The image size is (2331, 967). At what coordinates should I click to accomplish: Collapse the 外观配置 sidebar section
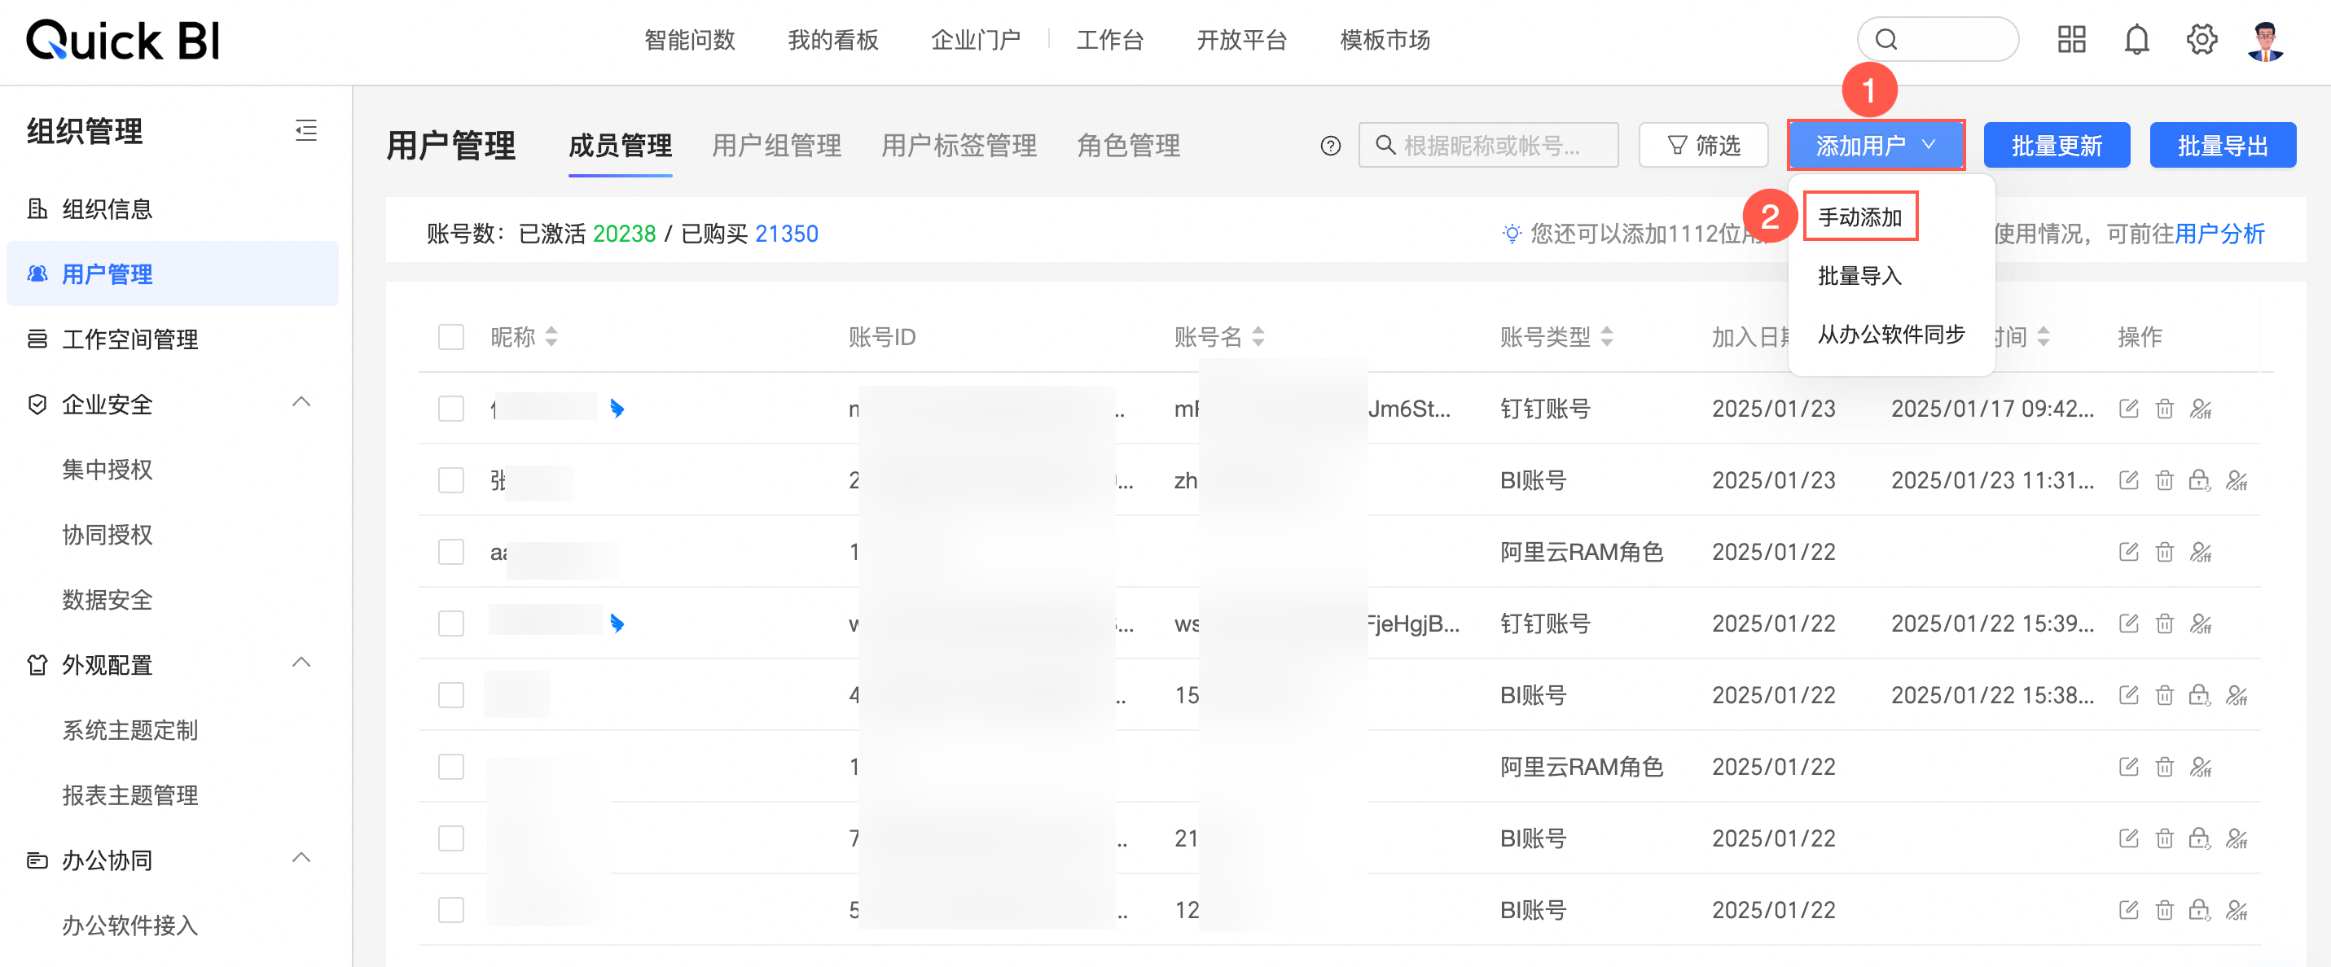pyautogui.click(x=301, y=663)
